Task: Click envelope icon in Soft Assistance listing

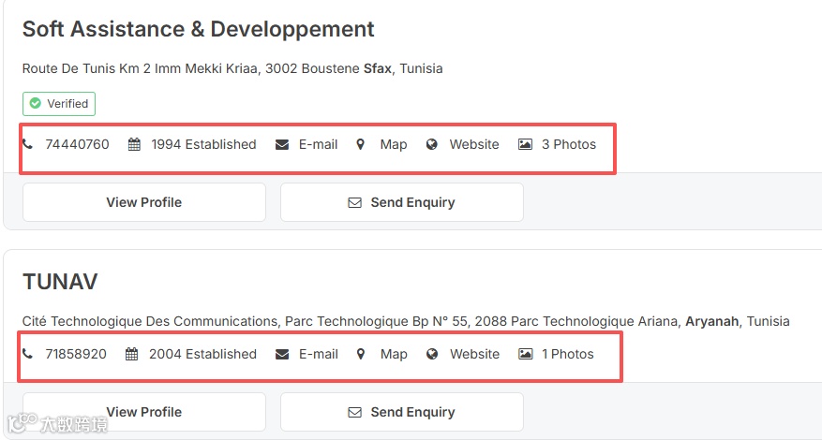Action: tap(282, 144)
